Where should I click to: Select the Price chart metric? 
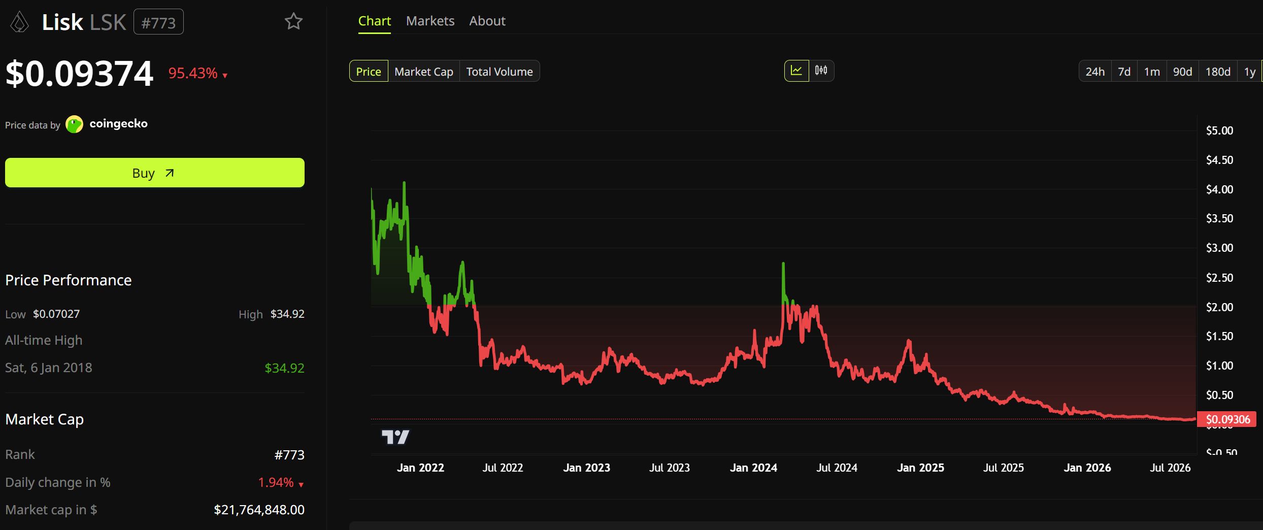click(x=369, y=72)
